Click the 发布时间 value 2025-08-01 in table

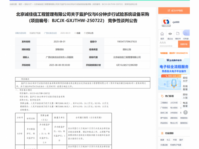pyautogui.click(x=60, y=42)
